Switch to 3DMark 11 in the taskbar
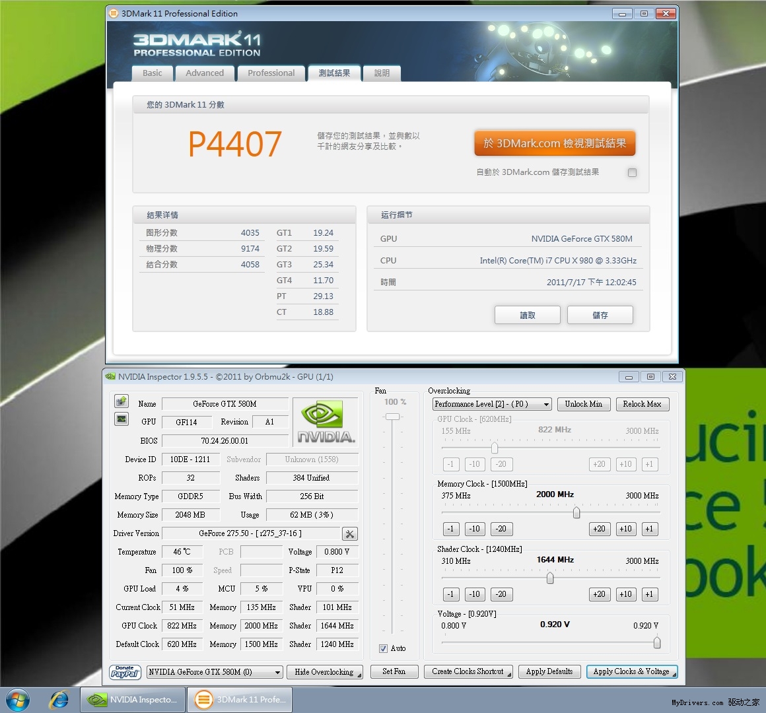 pos(240,700)
